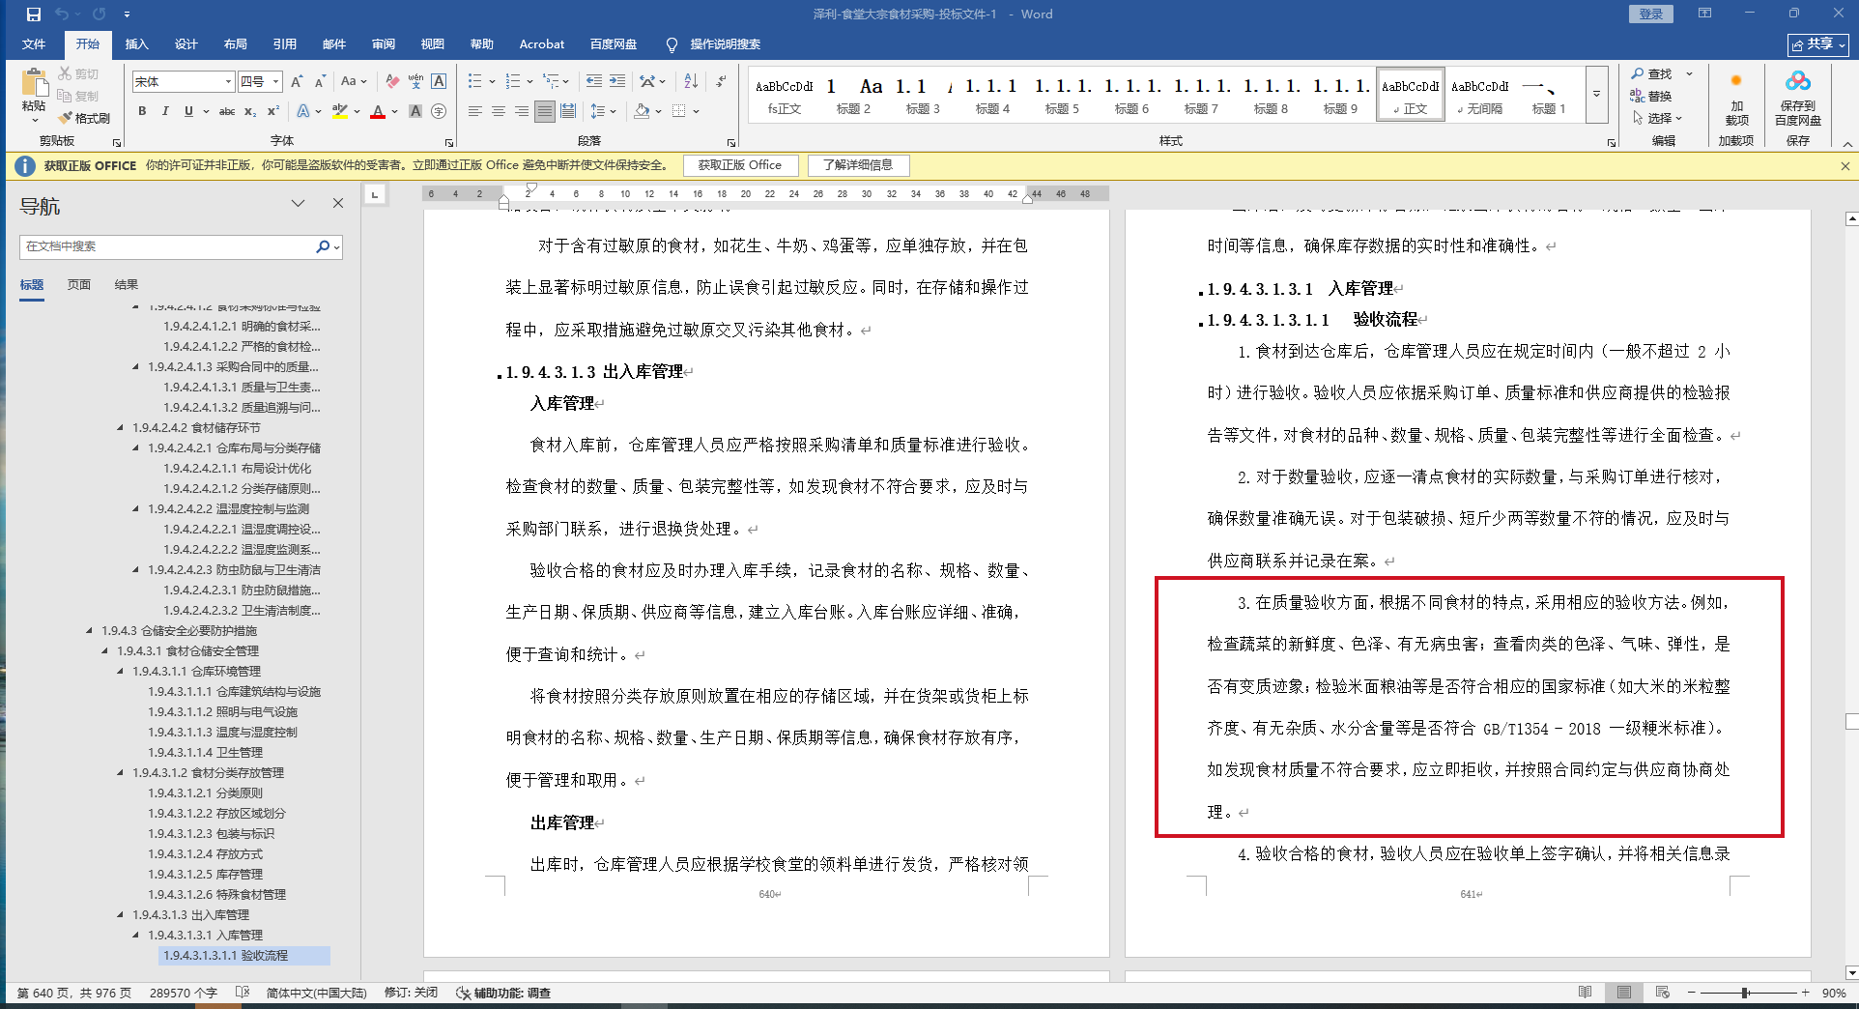The height and width of the screenshot is (1009, 1859).
Task: Center-align the paragraph
Action: (x=499, y=111)
